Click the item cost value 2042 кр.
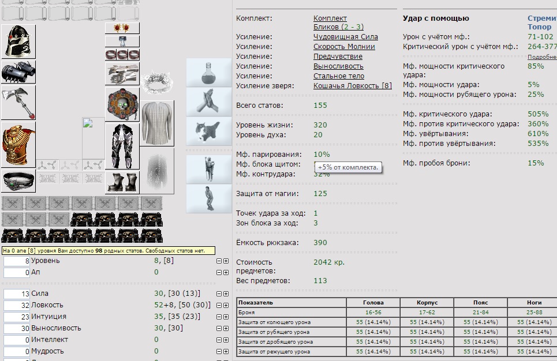 [x=329, y=262]
